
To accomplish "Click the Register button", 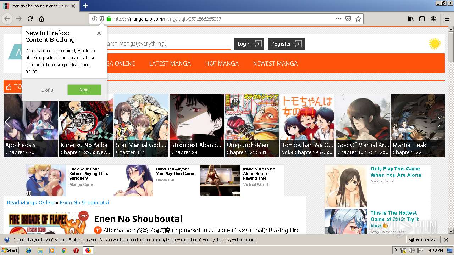I will pos(286,44).
